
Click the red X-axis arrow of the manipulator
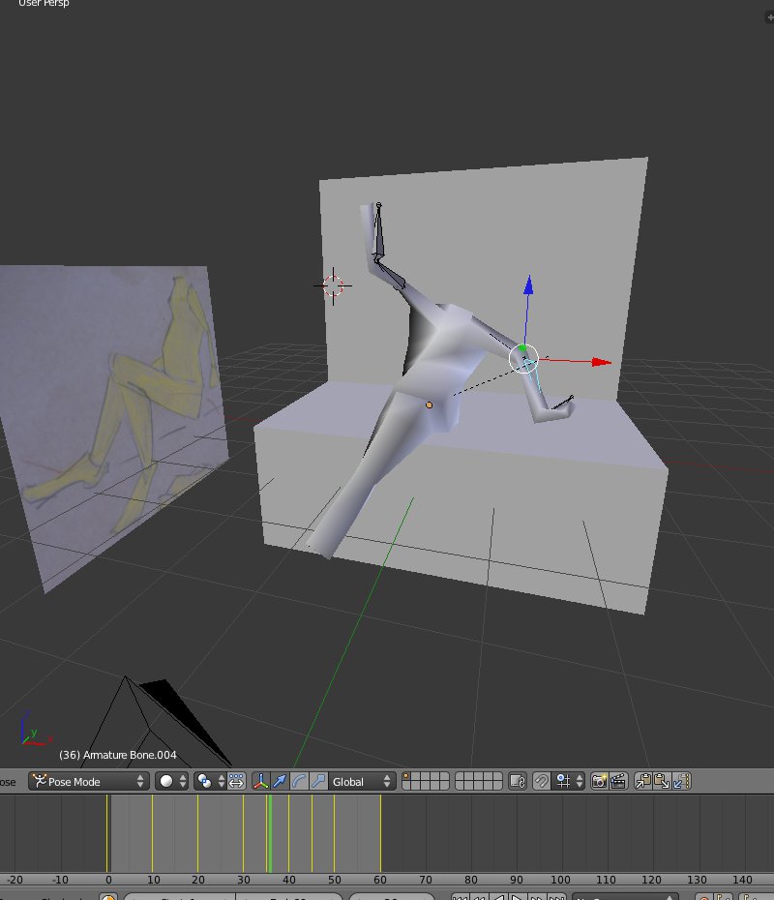(602, 362)
